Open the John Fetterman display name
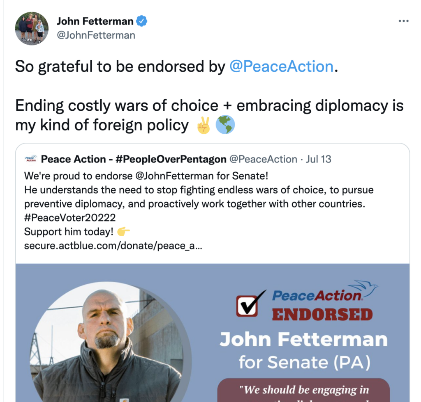Viewport: 421px width, 402px height. (x=95, y=21)
